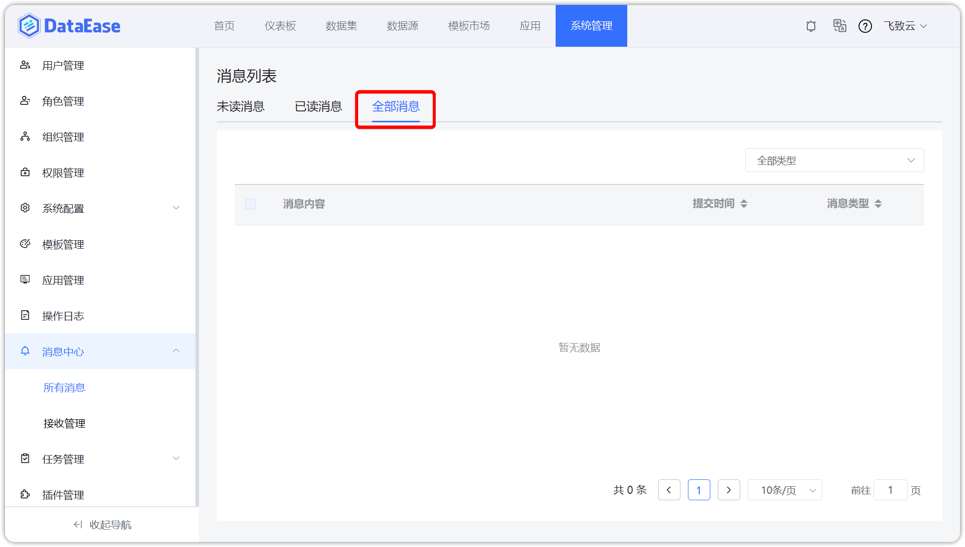
Task: Switch to the 未读消息 tab
Action: tap(241, 106)
